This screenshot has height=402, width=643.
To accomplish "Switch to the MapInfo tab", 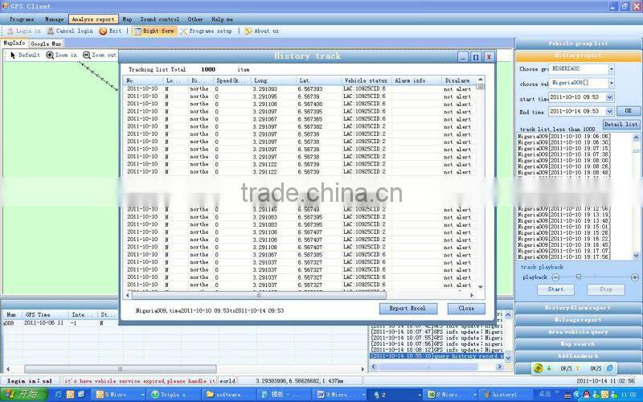I will click(14, 43).
